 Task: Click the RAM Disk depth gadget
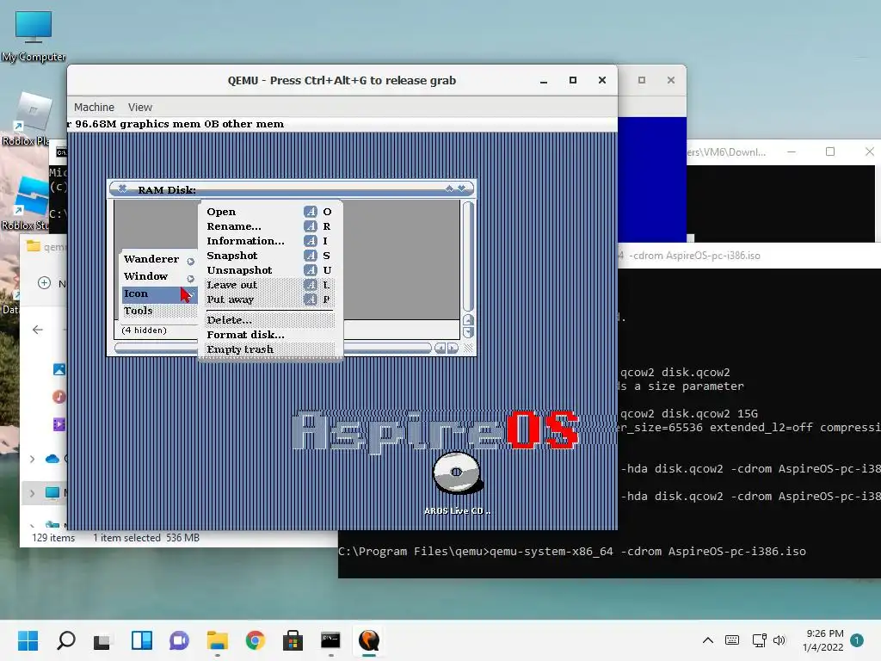click(x=462, y=188)
